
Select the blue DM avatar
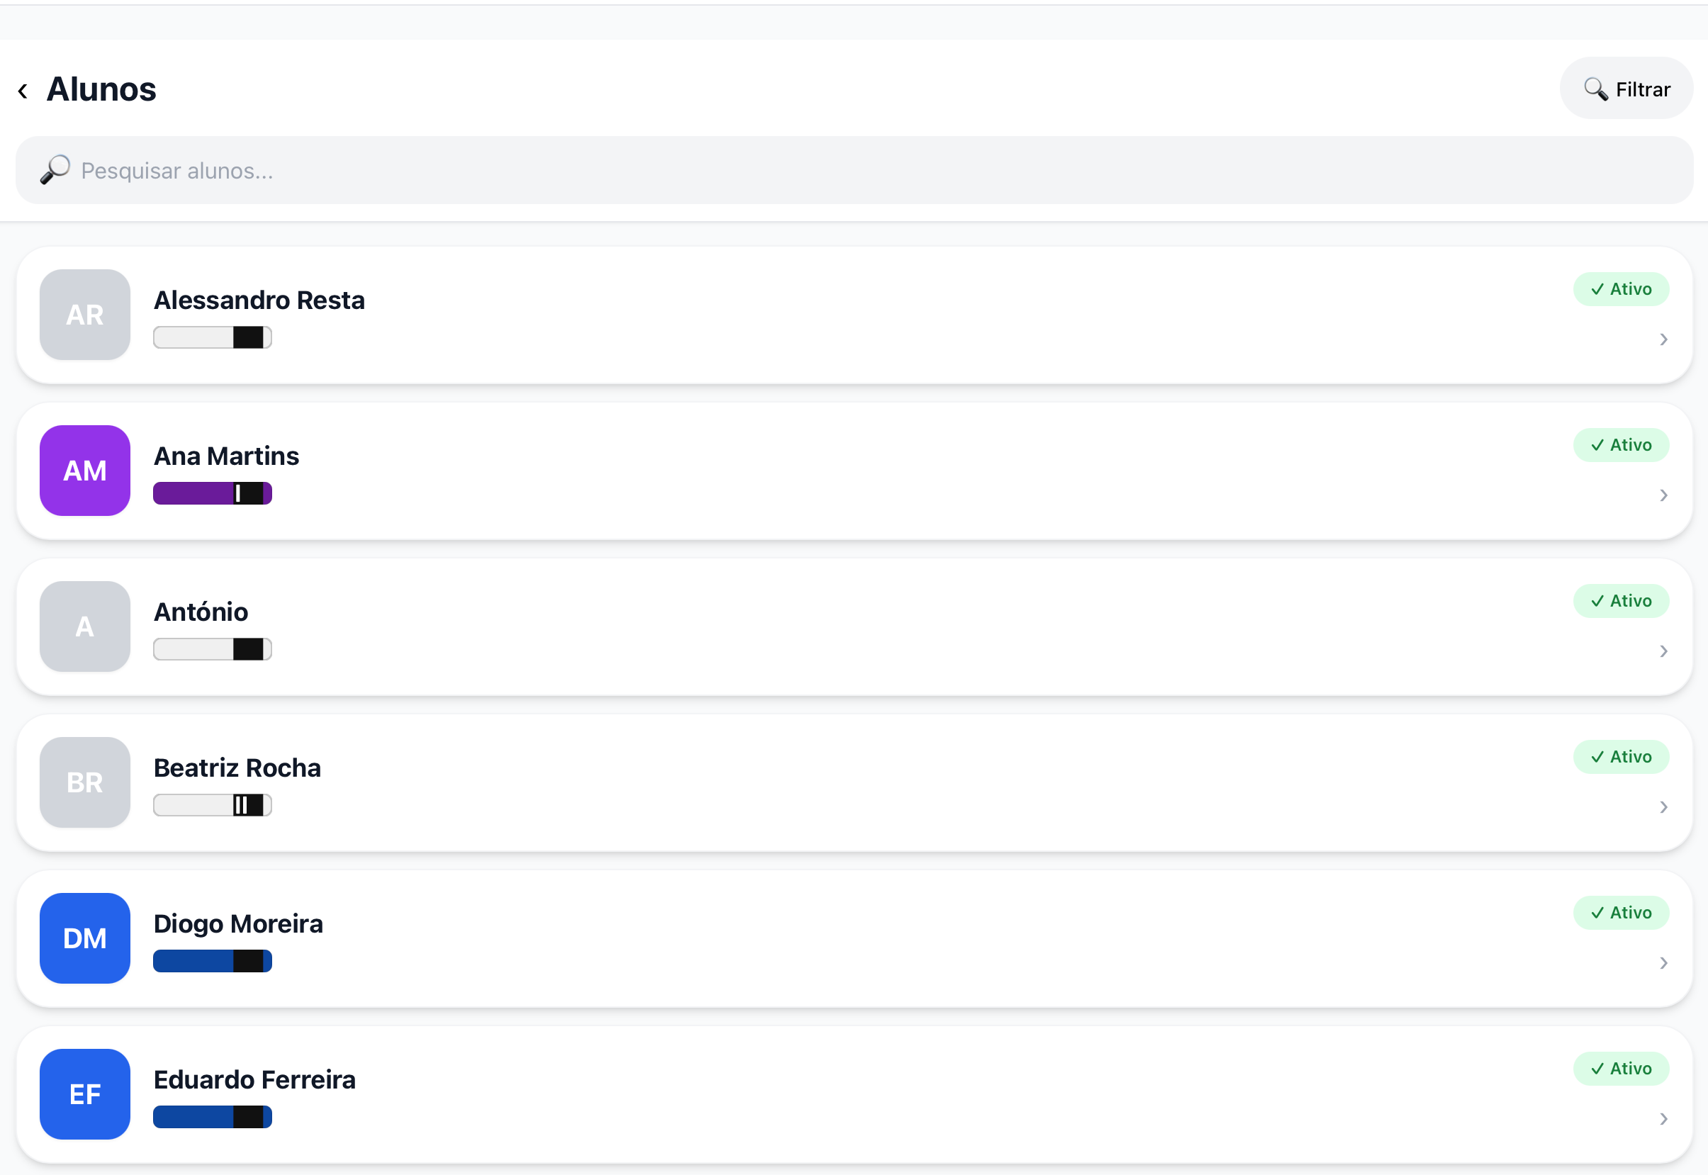(x=84, y=939)
